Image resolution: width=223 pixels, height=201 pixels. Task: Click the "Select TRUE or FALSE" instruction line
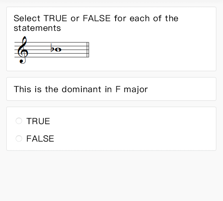pyautogui.click(x=96, y=19)
